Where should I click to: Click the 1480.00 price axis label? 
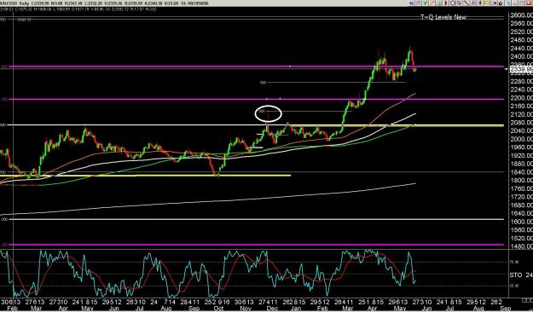click(521, 246)
